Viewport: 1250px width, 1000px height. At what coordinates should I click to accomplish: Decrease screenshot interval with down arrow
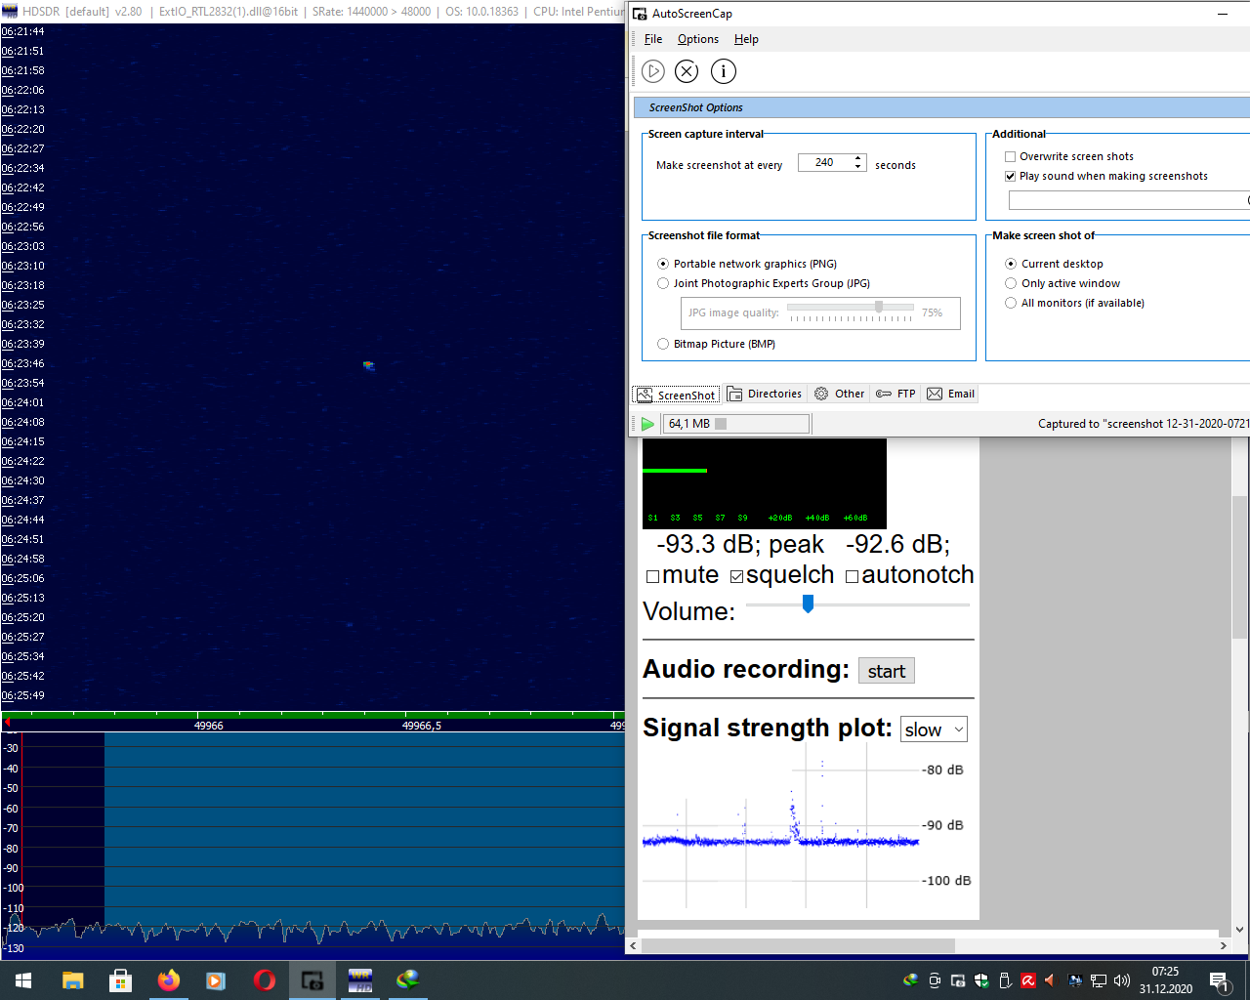[x=858, y=167]
